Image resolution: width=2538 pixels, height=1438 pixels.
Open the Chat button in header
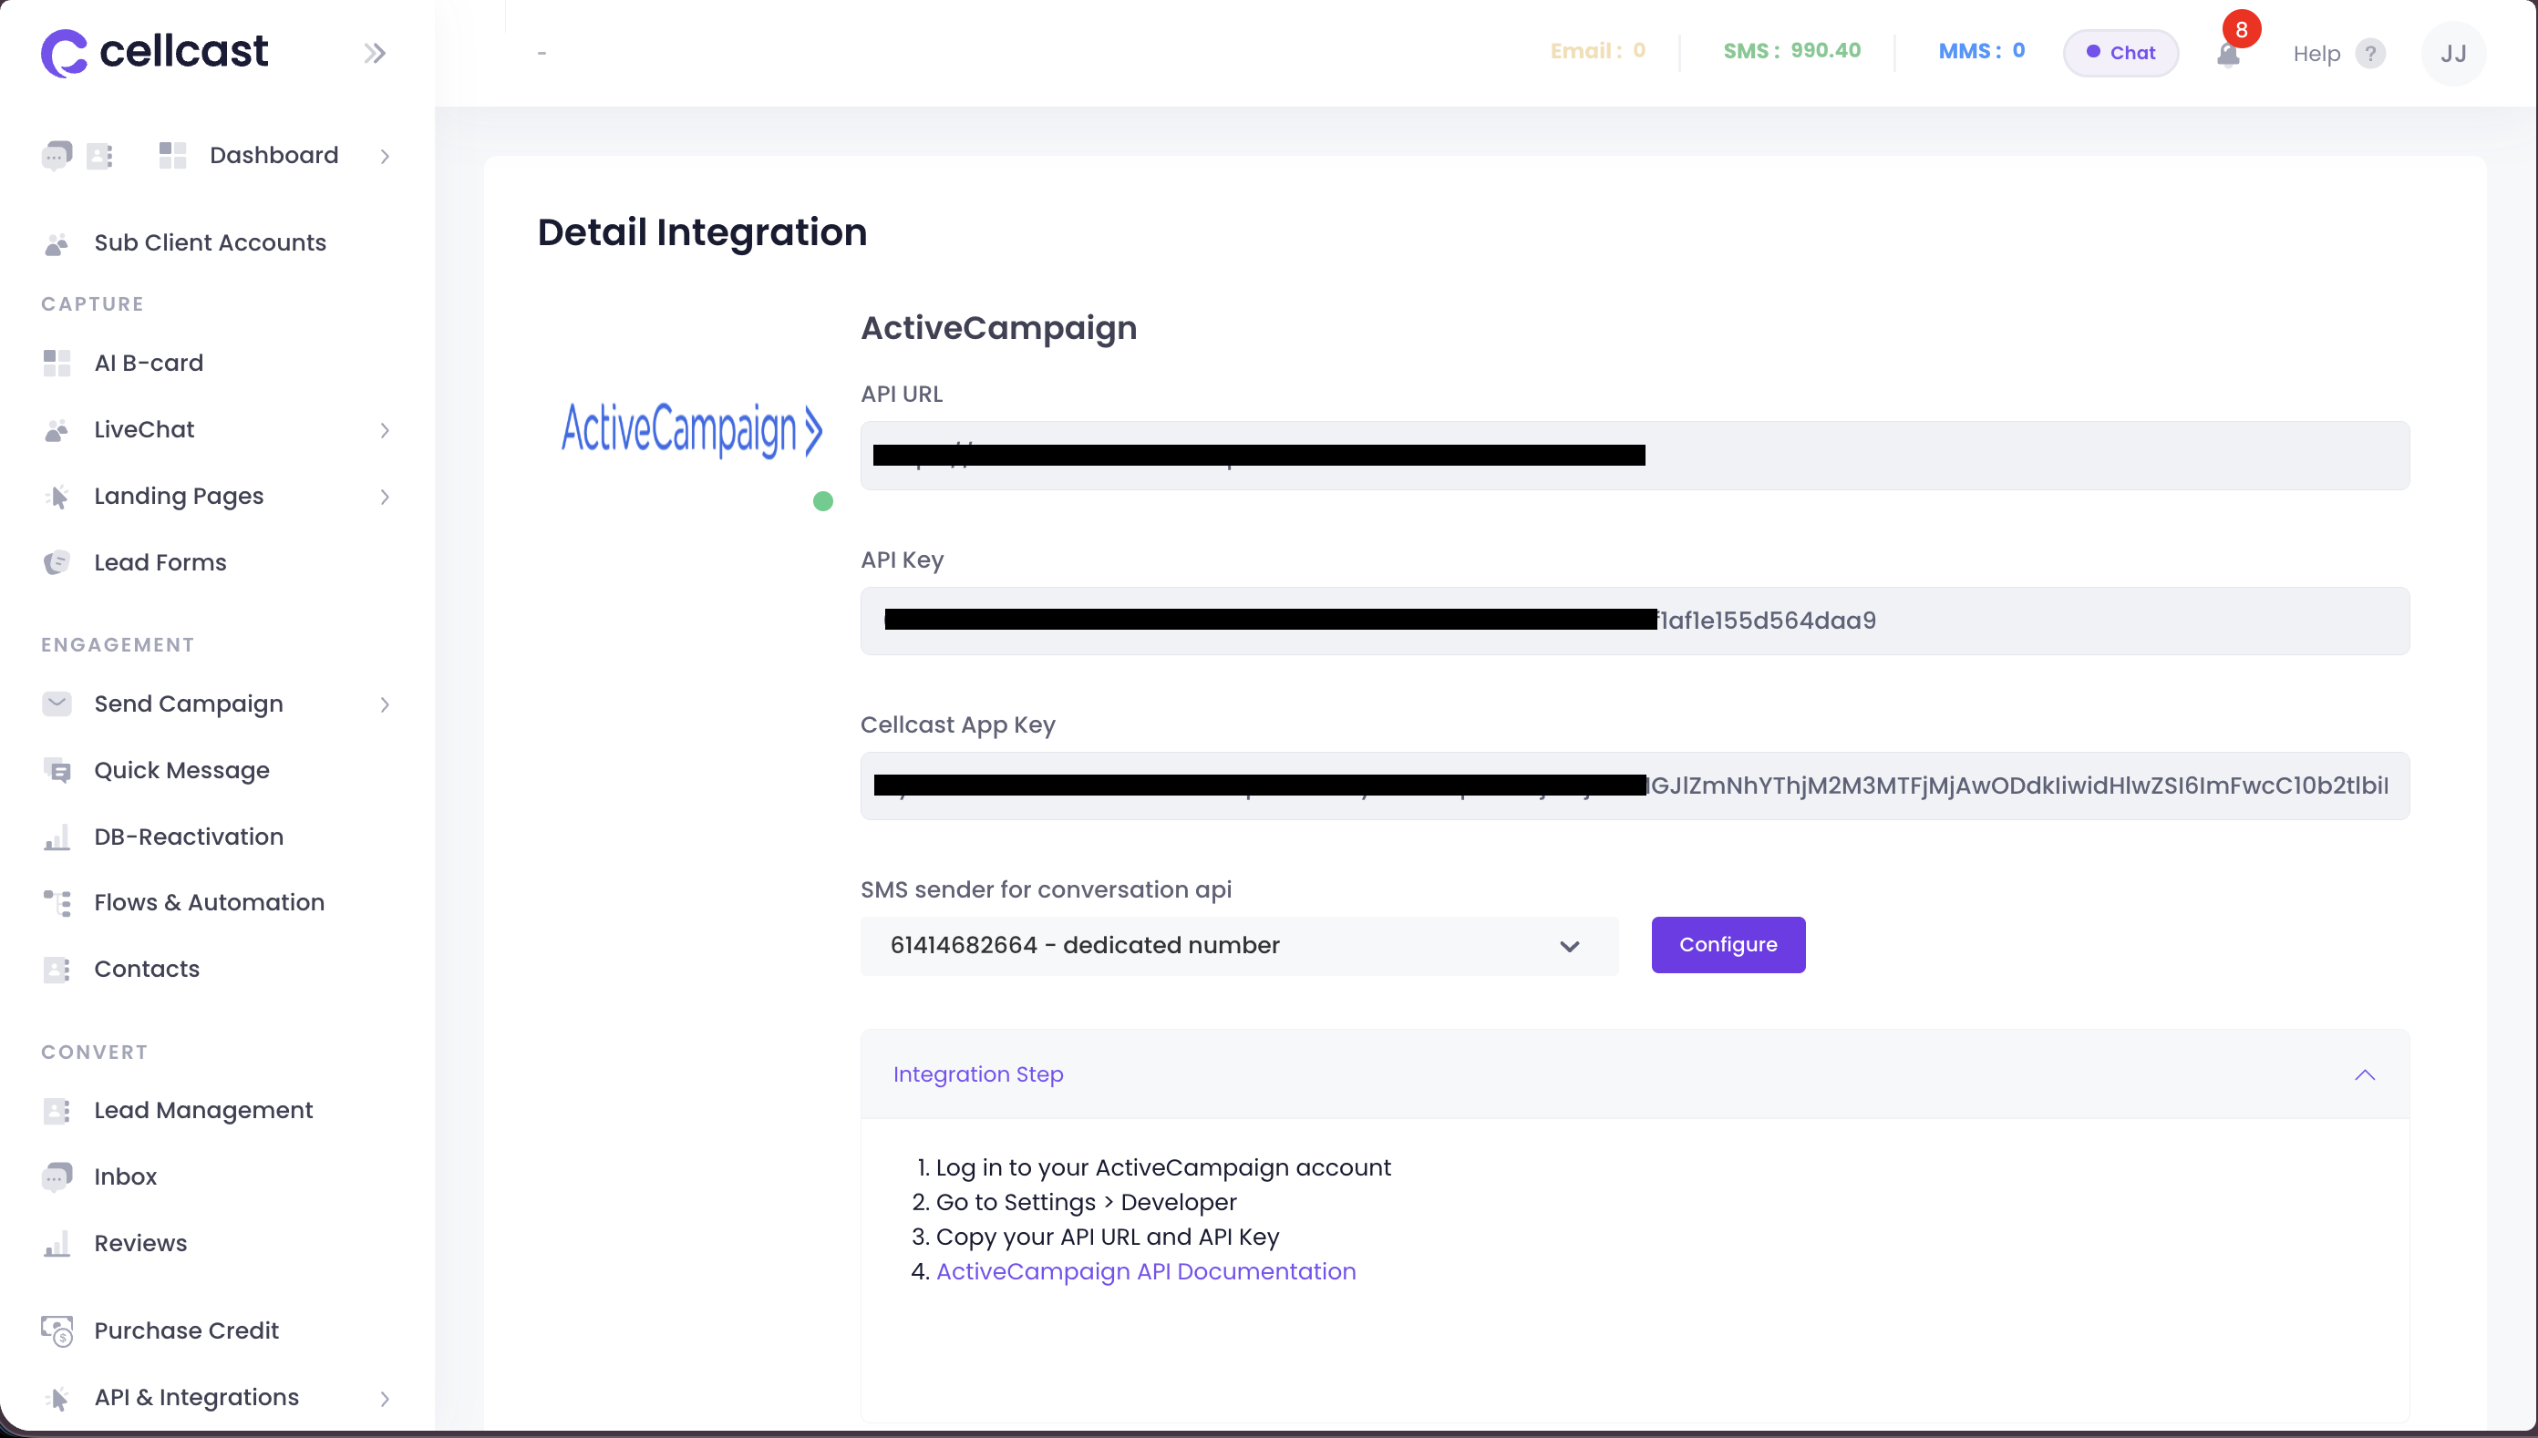[x=2120, y=54]
